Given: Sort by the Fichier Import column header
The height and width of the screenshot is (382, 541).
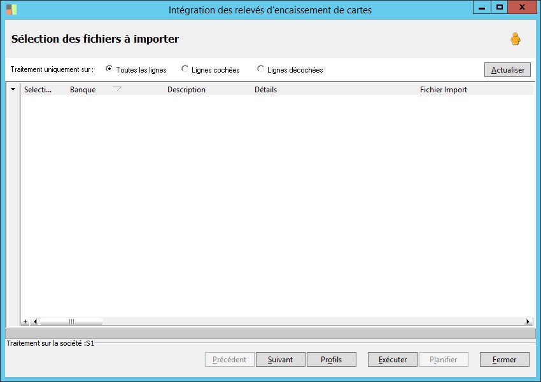Looking at the screenshot, I should [x=444, y=89].
